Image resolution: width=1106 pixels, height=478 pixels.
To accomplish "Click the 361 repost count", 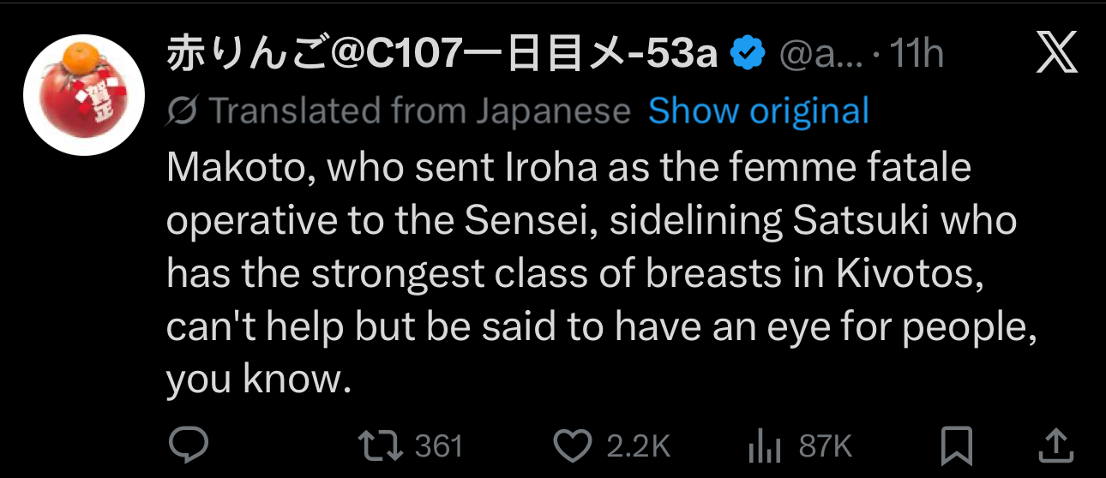I will pos(439,445).
